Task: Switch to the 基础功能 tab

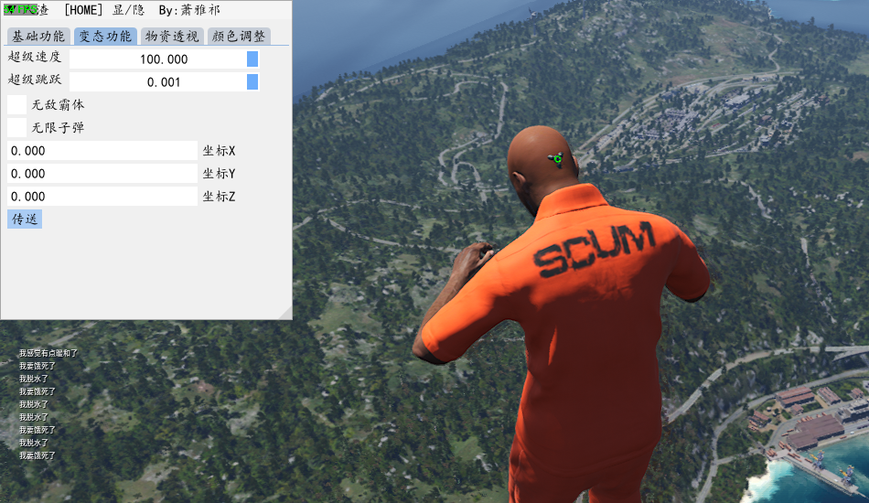Action: coord(38,36)
